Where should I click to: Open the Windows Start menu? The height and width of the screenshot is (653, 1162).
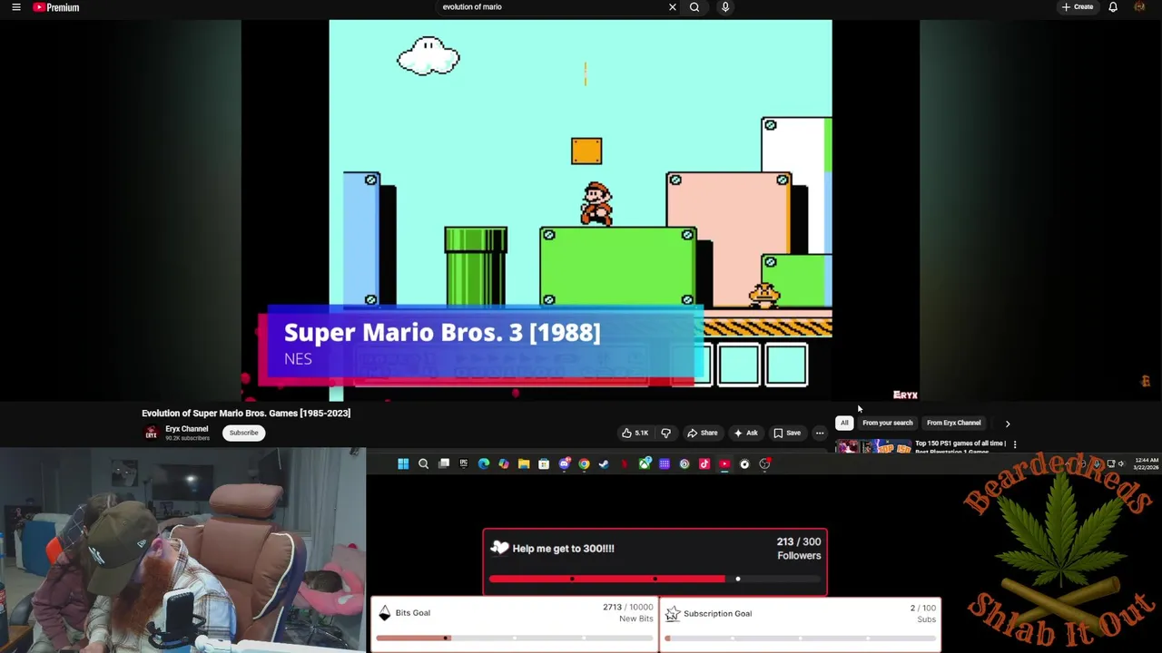tap(403, 464)
